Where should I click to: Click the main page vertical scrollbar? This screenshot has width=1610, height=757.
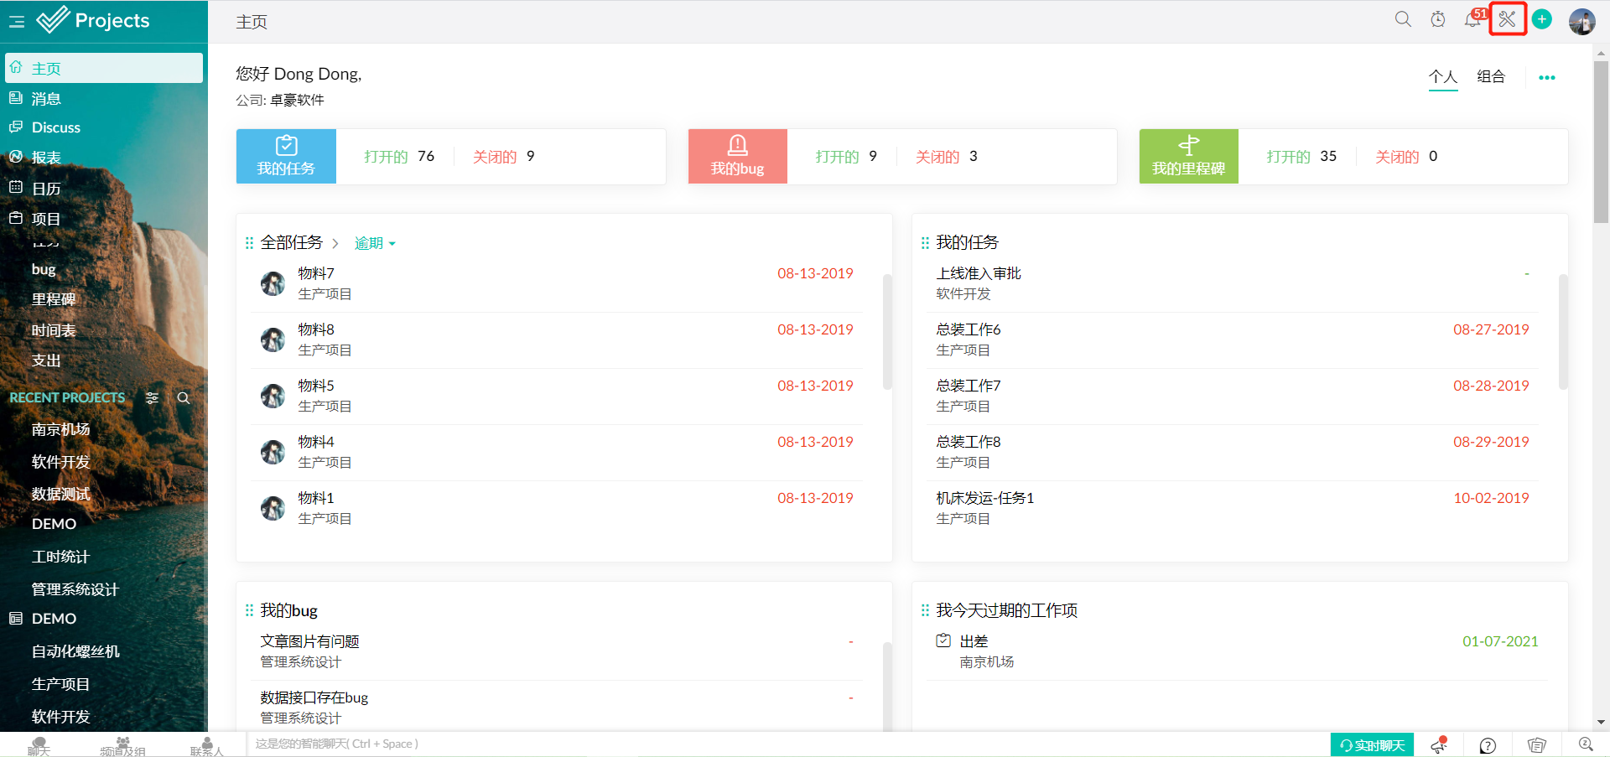point(1601,143)
